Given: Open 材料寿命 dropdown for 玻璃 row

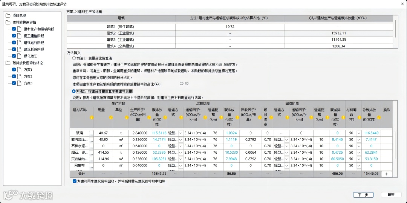Looking at the screenshot, I should [358, 133].
